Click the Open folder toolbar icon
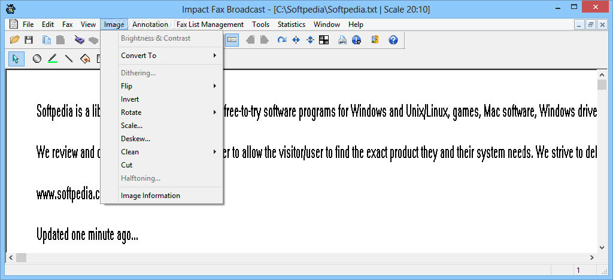Screen dimensions: 613x280 tap(14, 40)
